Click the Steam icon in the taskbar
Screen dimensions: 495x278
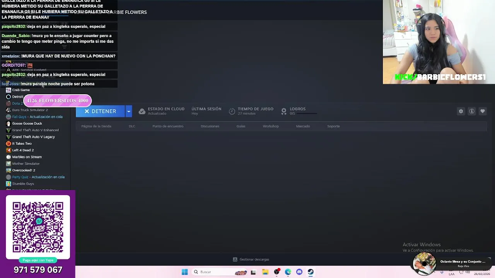tap(311, 272)
